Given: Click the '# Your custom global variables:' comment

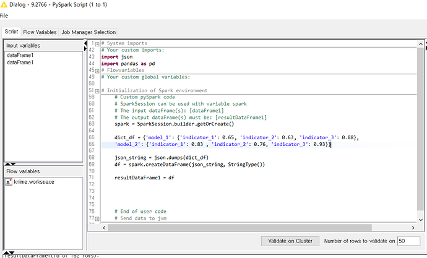Looking at the screenshot, I should point(145,77).
